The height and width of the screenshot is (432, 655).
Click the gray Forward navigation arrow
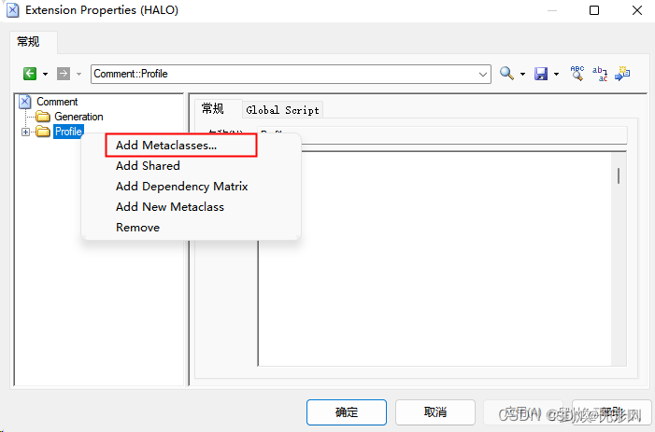(x=64, y=74)
